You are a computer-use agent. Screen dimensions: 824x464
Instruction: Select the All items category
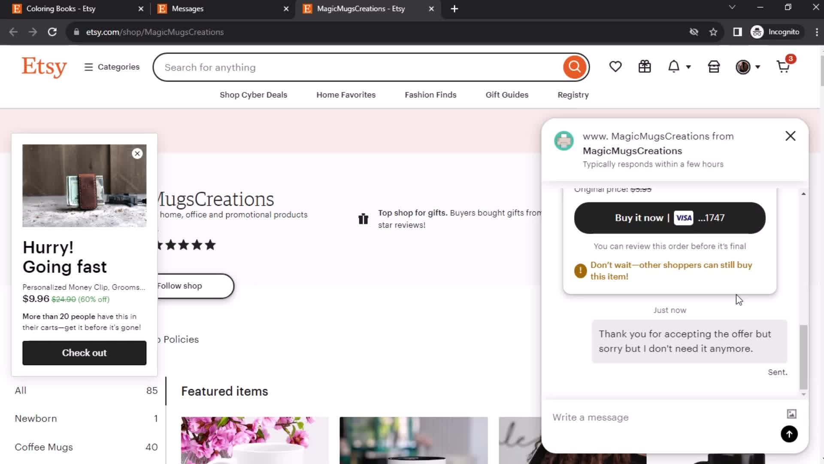click(x=86, y=391)
